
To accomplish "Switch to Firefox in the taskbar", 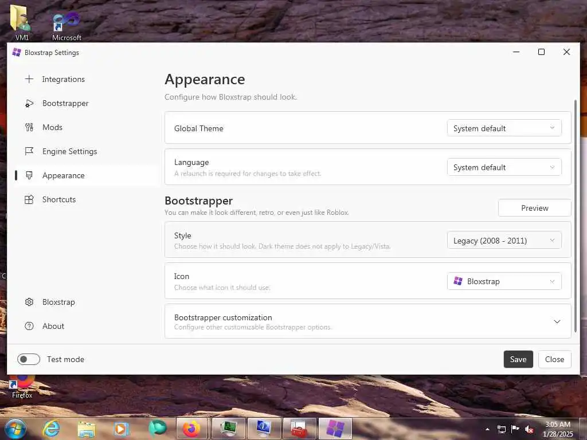I will pos(191,429).
